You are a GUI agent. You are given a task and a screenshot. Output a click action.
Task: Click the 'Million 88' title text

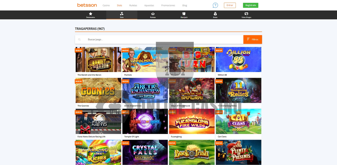(x=222, y=75)
